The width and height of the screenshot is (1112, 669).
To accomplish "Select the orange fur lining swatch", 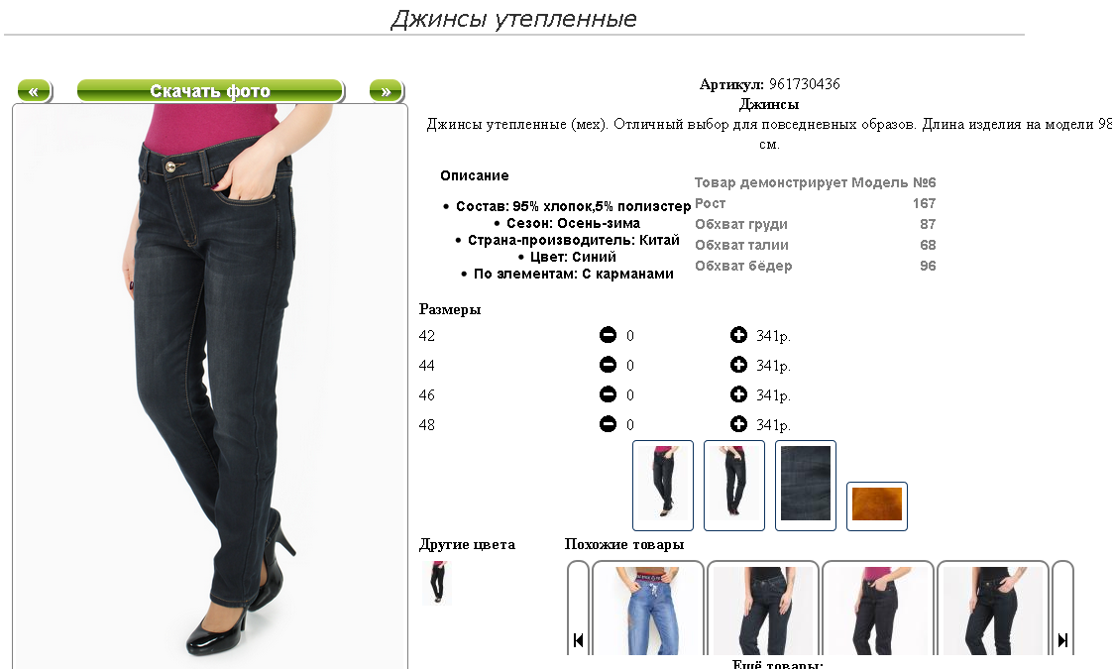I will click(876, 505).
